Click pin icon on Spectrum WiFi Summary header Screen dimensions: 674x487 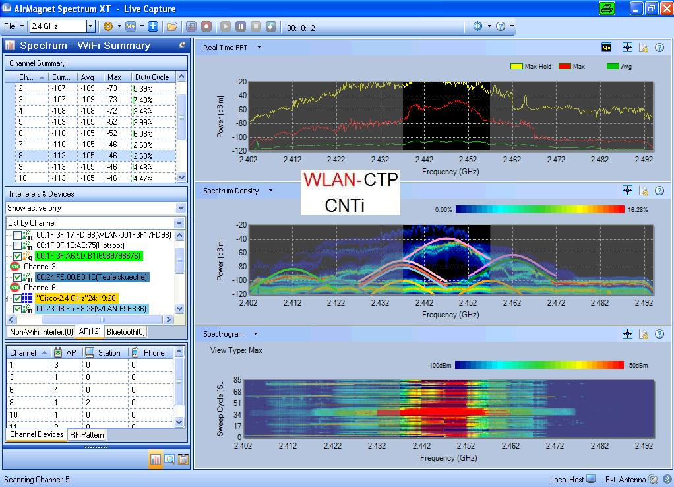(x=182, y=45)
